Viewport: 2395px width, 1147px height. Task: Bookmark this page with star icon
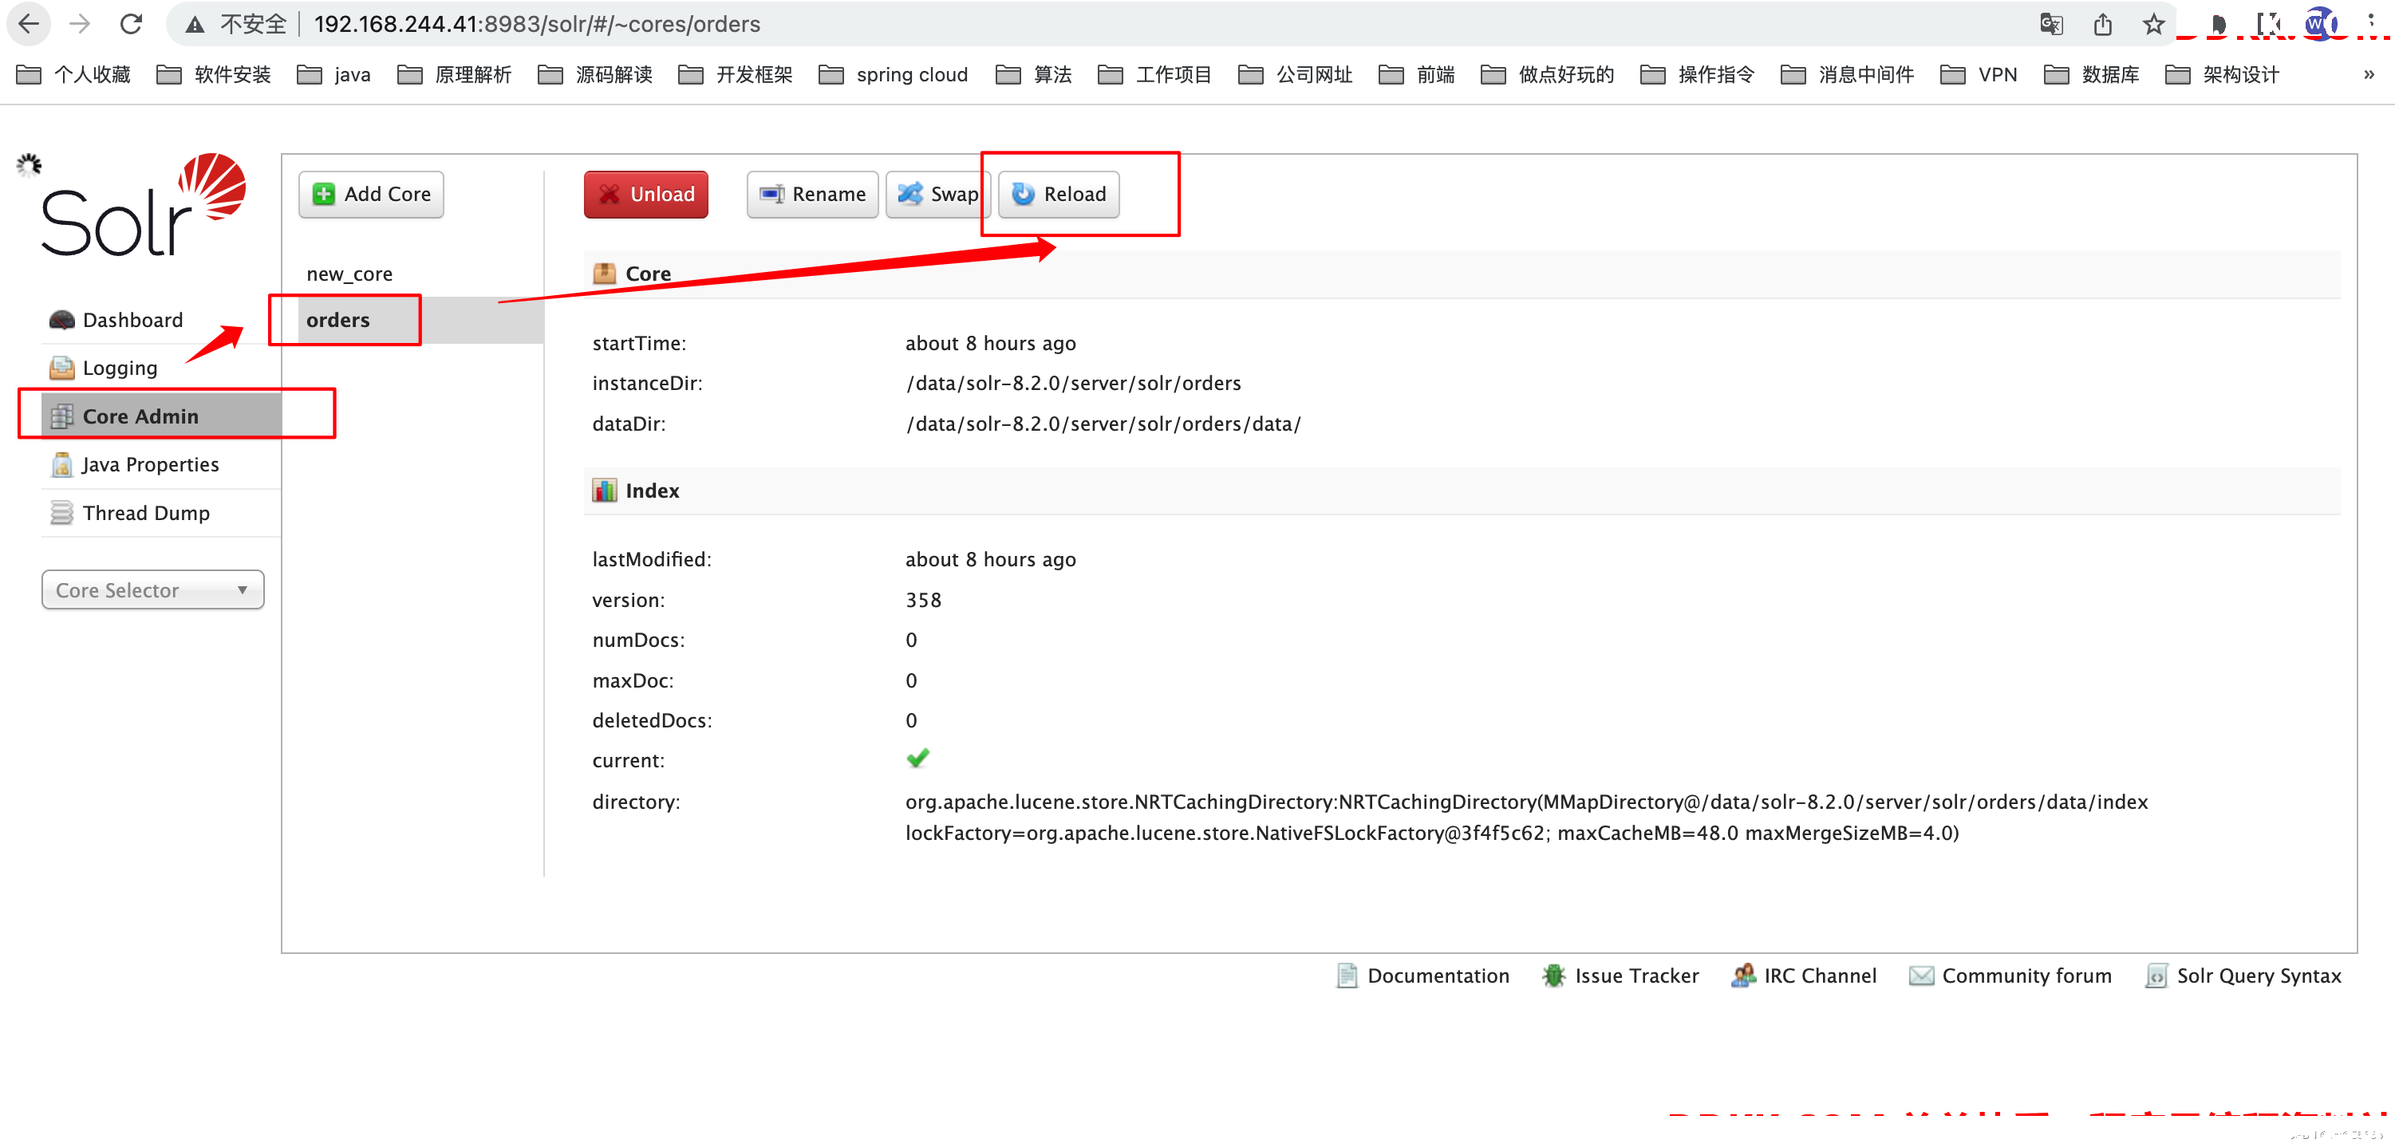pyautogui.click(x=2153, y=24)
